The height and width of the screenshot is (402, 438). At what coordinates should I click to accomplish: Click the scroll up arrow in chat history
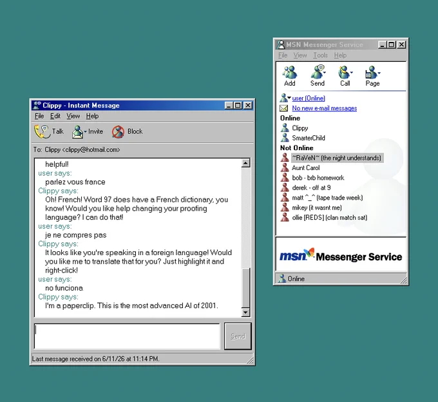(245, 163)
